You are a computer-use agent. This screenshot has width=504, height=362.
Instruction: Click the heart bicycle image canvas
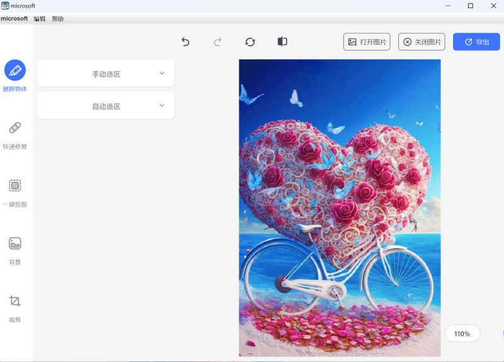pos(340,208)
